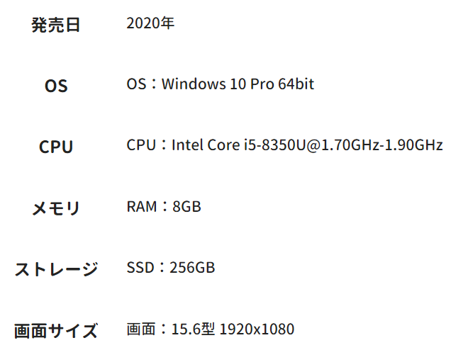Click the 256GB capacity text
451x350 pixels.
192,268
